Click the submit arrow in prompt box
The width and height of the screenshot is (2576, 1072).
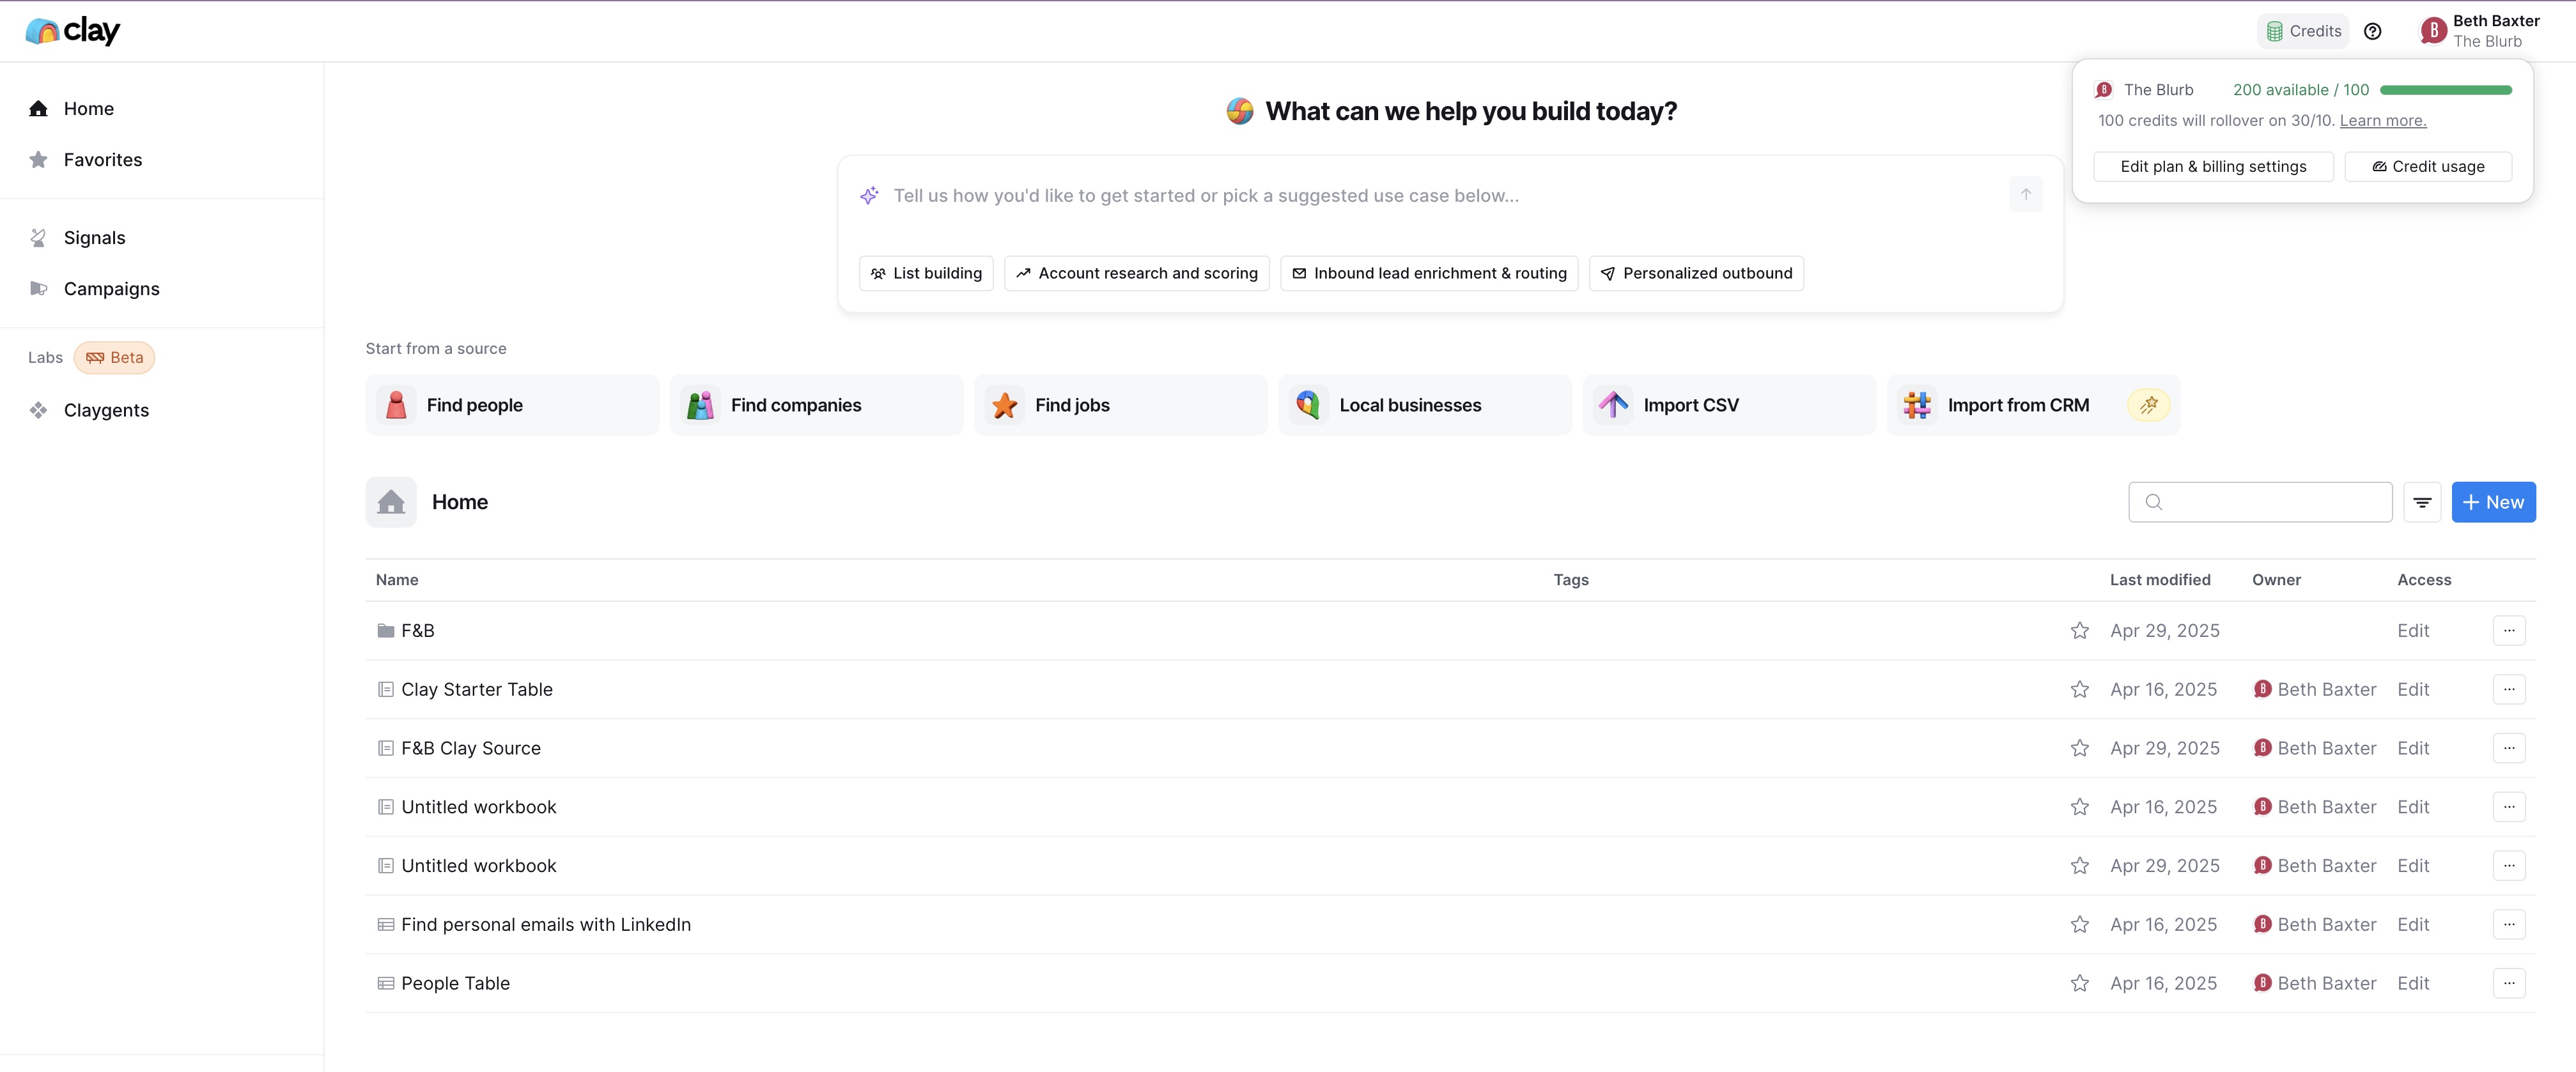click(x=2025, y=195)
